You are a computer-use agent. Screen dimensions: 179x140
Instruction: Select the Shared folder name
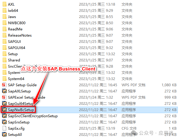click(14, 60)
